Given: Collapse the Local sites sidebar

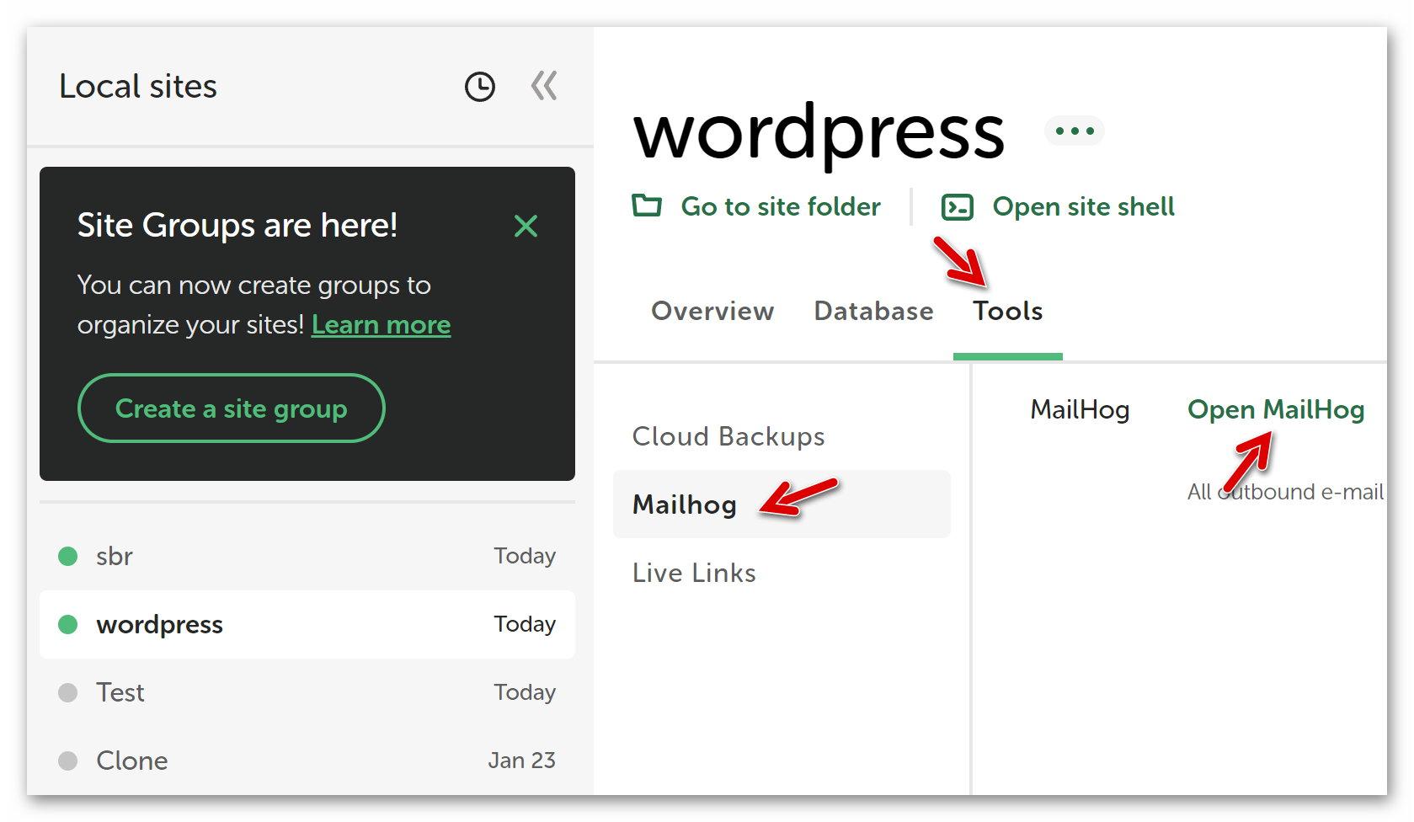Looking at the screenshot, I should (x=544, y=86).
